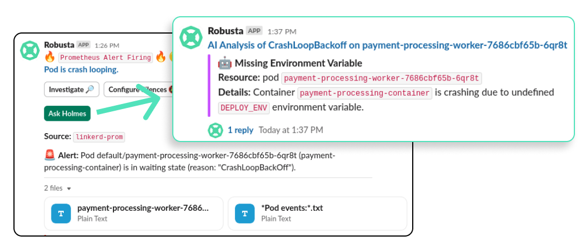Image resolution: width=585 pixels, height=250 pixels.
Task: Click the Robusta avatar in the alert message
Action: pos(30,50)
